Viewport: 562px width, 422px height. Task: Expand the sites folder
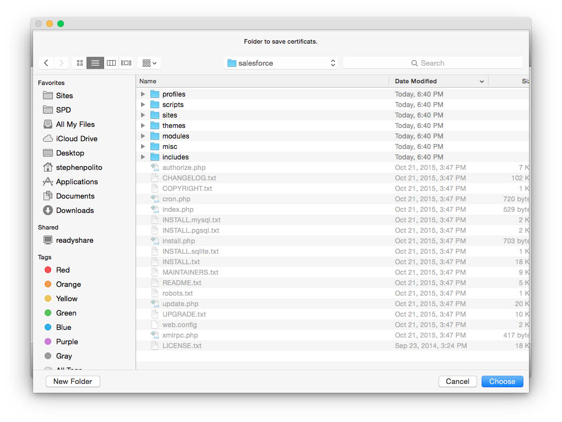coord(143,115)
